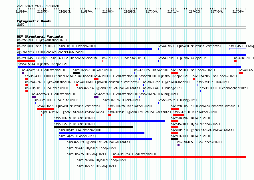Open nsv473325 (Kidd2010) variant label
The height and width of the screenshot is (180, 254).
[x=151, y=70]
